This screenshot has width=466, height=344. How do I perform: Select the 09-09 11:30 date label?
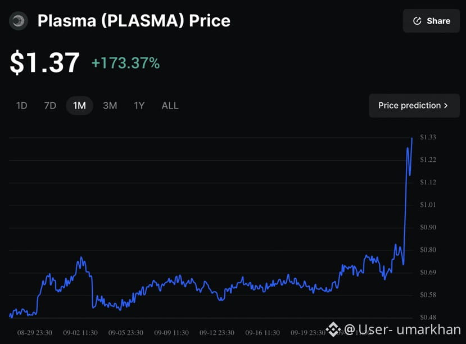click(x=171, y=333)
